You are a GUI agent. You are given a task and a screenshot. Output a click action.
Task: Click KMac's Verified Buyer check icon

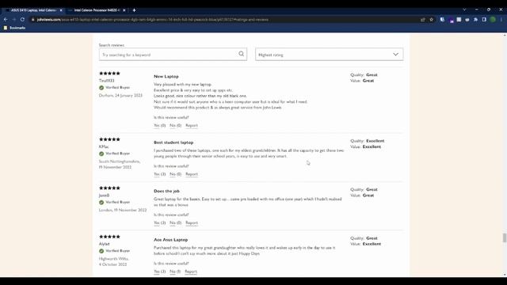[x=101, y=154]
